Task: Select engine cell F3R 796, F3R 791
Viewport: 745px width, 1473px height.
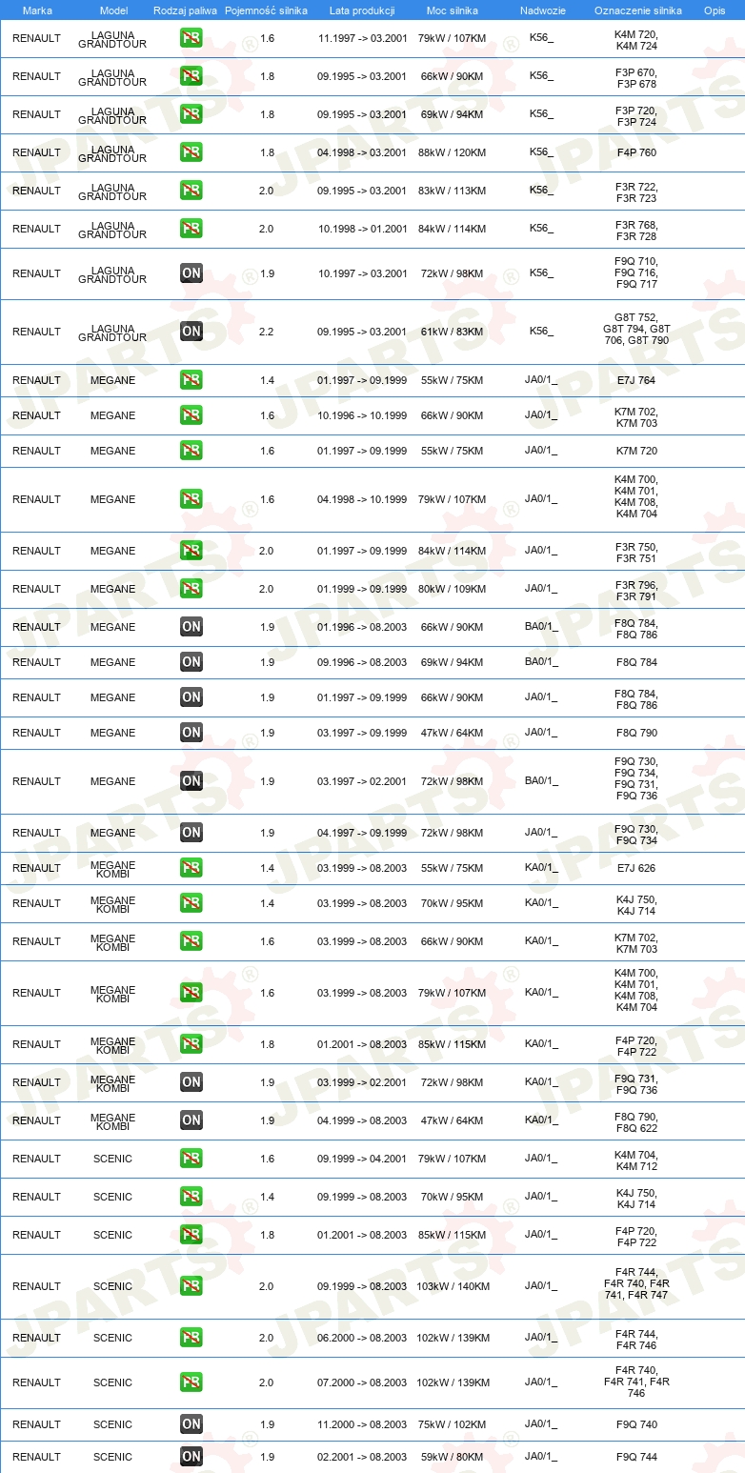Action: (636, 591)
